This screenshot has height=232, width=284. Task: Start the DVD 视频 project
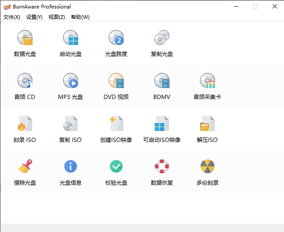click(116, 81)
